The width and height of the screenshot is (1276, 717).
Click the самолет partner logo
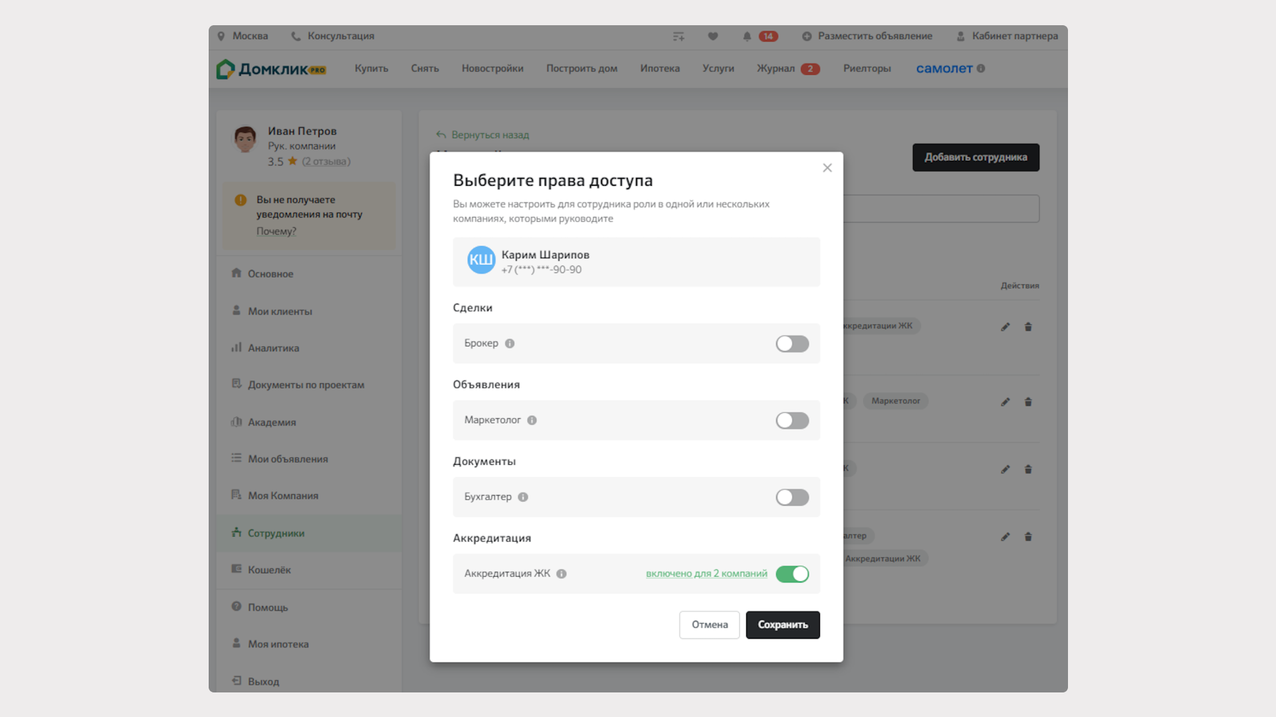pyautogui.click(x=944, y=68)
